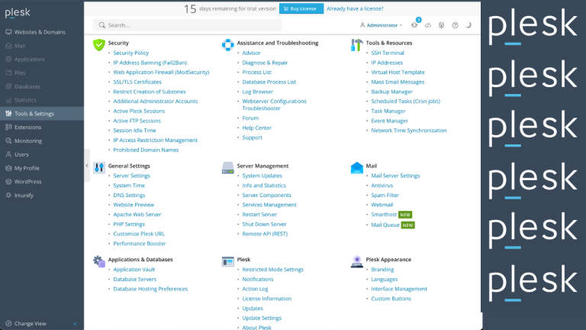
Task: Click the Tools & Resources hammer icon
Action: click(x=356, y=45)
